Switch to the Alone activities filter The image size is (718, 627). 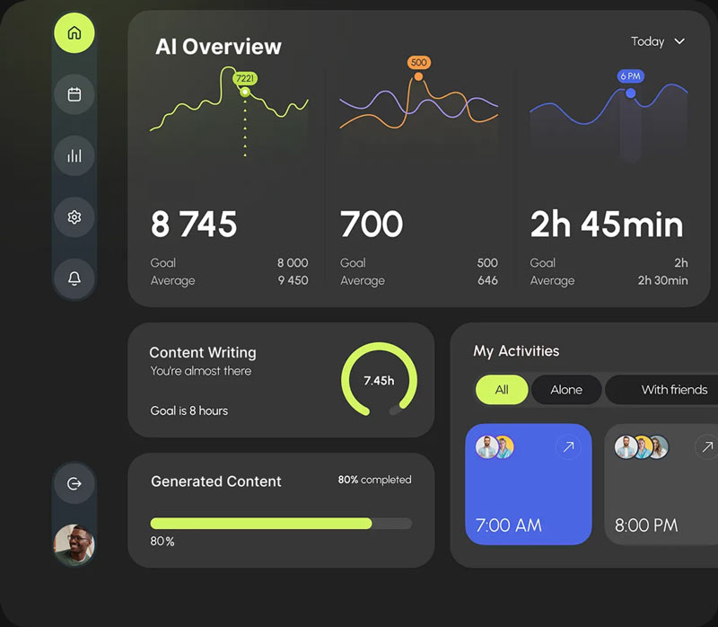point(566,390)
